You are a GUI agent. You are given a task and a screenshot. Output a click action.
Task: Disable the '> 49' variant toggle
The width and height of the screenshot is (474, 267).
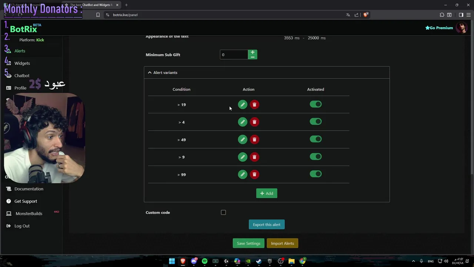coord(316,139)
